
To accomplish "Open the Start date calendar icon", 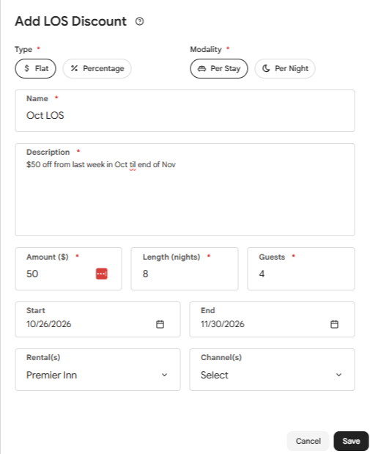I will 160,324.
